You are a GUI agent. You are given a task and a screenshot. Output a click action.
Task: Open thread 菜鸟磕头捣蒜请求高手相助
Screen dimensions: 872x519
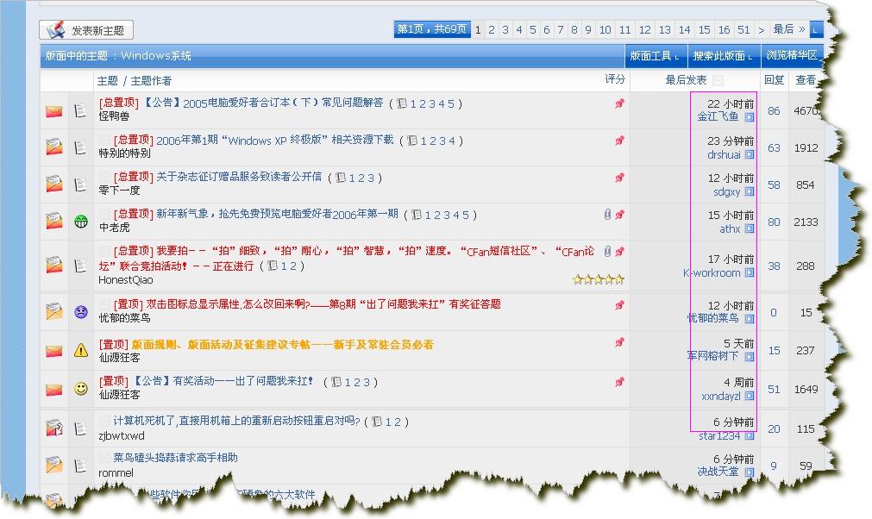point(175,457)
